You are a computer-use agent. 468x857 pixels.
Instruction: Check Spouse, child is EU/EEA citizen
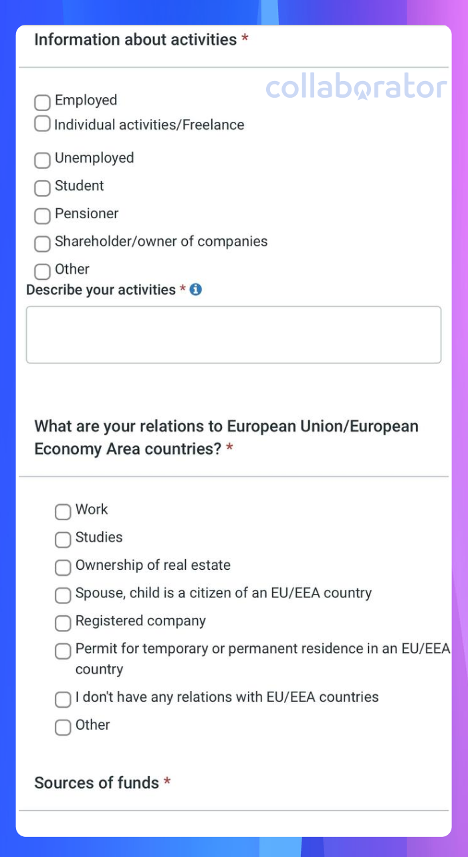[x=63, y=595]
